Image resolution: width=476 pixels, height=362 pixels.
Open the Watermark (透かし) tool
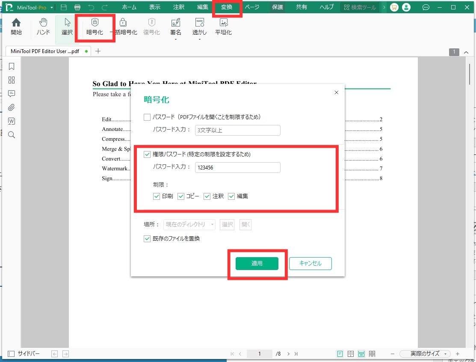point(199,27)
